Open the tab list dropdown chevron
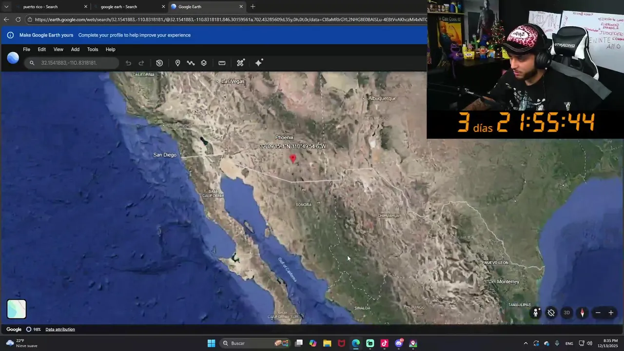This screenshot has height=351, width=624. coord(6,7)
